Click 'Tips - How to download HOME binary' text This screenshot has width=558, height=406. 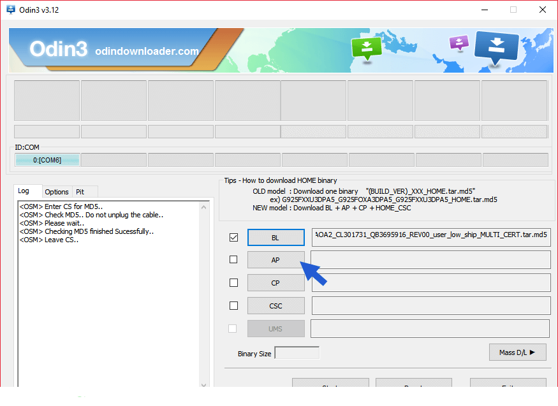(x=281, y=180)
